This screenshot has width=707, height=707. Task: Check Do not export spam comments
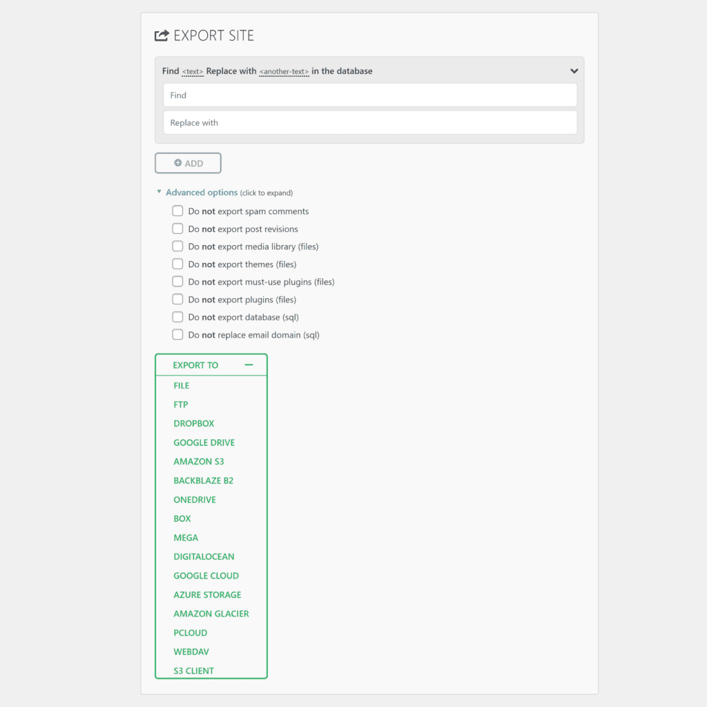[x=177, y=211]
